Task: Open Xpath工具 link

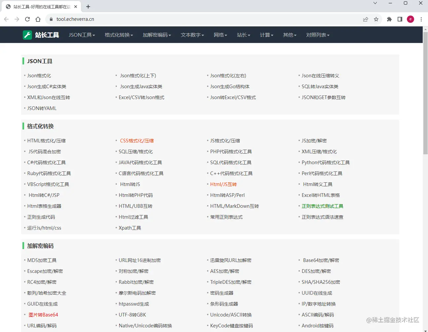Action: (x=130, y=228)
